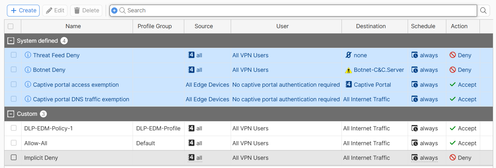
Task: Click the plus filter icon in search bar
Action: coord(115,10)
